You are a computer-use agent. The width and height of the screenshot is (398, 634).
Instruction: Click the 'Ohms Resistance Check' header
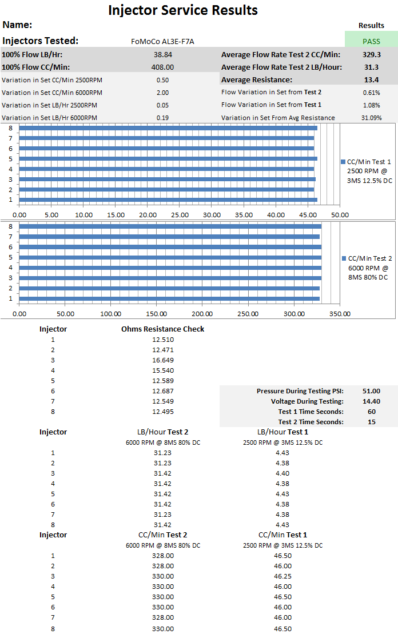[x=162, y=329]
